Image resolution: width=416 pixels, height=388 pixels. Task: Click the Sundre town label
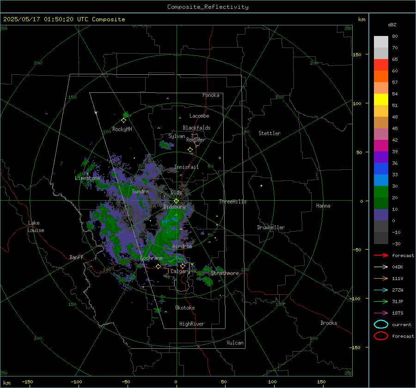tap(140, 191)
